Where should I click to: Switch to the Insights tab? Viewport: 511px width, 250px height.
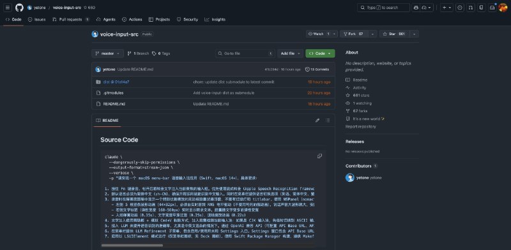pyautogui.click(x=215, y=20)
